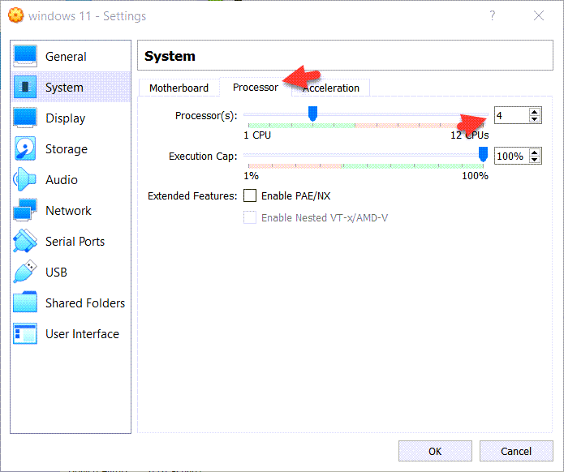Click the Audio speaker icon
The height and width of the screenshot is (472, 564).
(25, 180)
